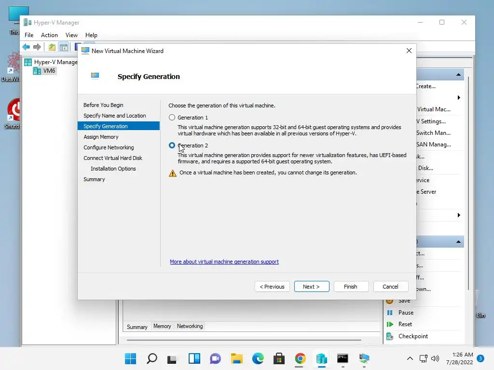494x370 pixels.
Task: Switch to the Memory tab
Action: [162, 326]
